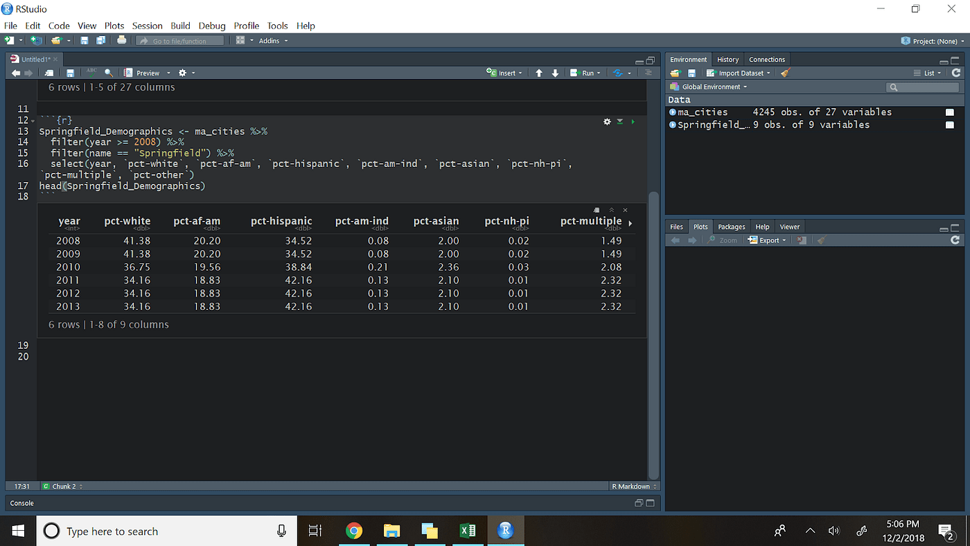Open Insert chunk dropdown

pyautogui.click(x=504, y=73)
